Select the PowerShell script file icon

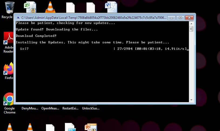click(70, 127)
